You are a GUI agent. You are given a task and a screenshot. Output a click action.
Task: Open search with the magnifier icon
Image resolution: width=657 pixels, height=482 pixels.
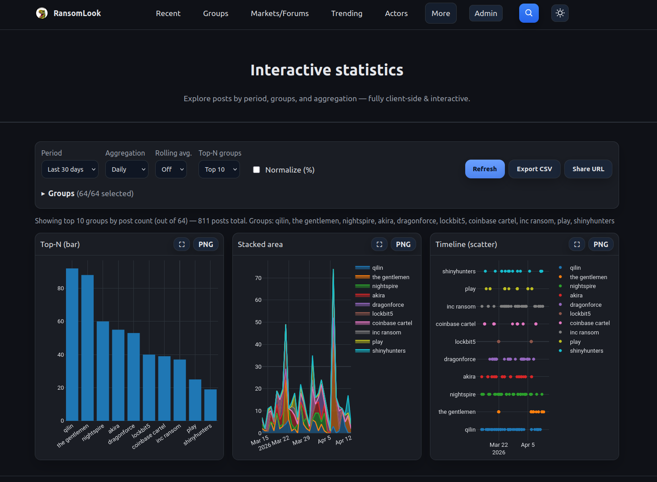(x=529, y=13)
